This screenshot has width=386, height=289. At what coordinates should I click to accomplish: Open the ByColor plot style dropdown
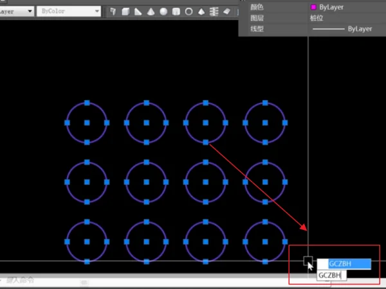69,12
